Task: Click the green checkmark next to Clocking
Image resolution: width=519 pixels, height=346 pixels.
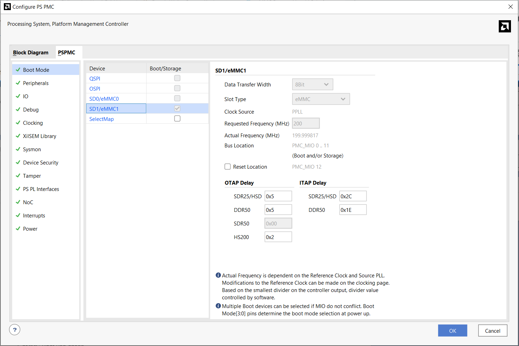Action: coord(18,123)
